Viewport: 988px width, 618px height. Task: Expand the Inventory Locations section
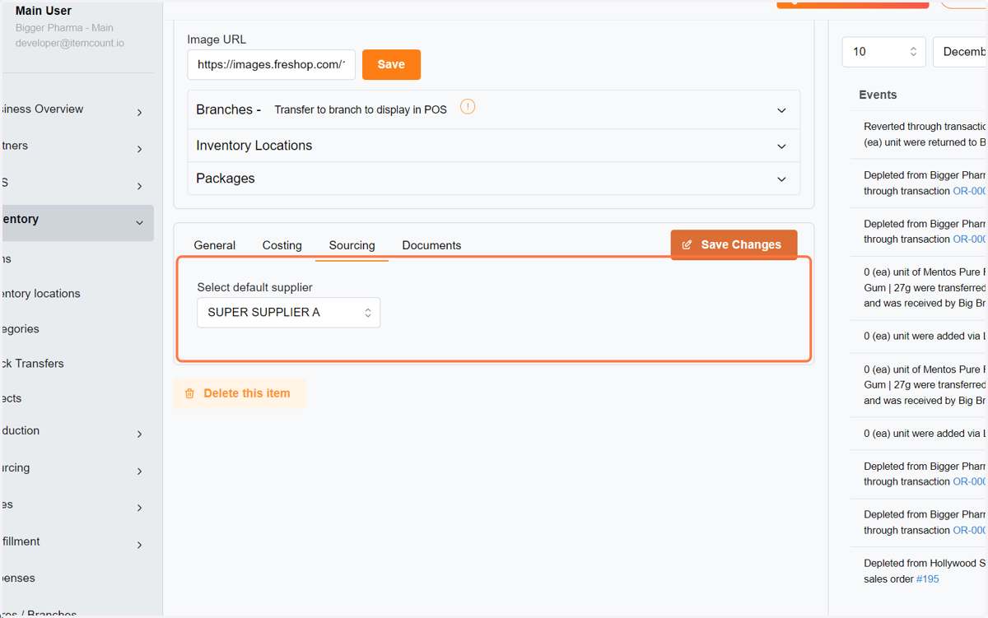click(x=494, y=146)
